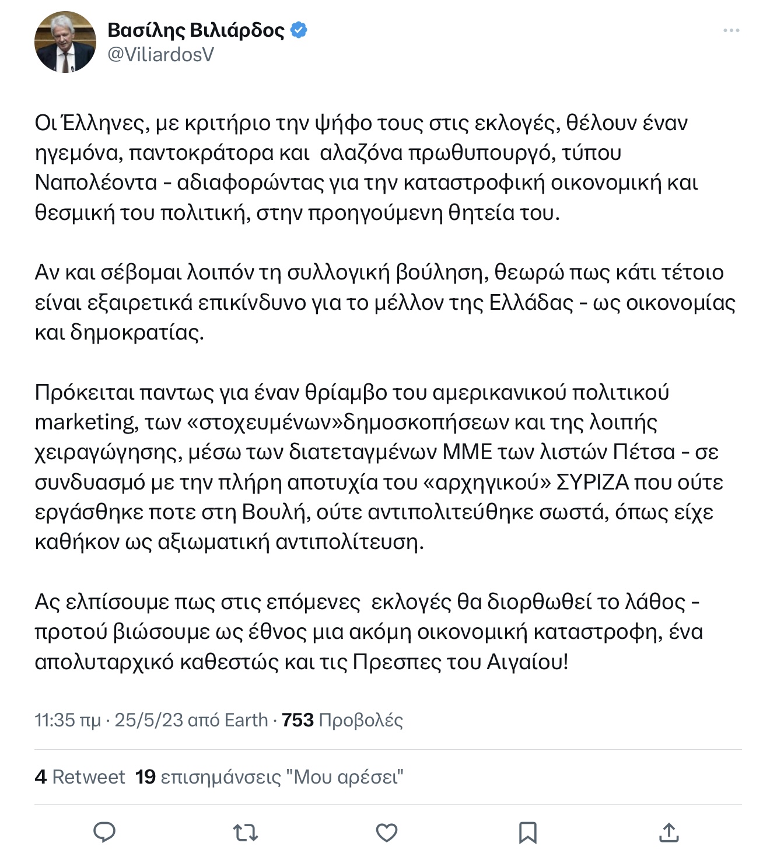View the 753 Προβολές count

342,720
